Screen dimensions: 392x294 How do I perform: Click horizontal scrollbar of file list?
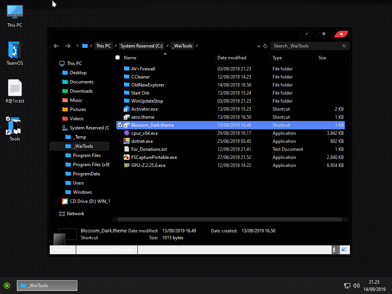pyautogui.click(x=230, y=219)
